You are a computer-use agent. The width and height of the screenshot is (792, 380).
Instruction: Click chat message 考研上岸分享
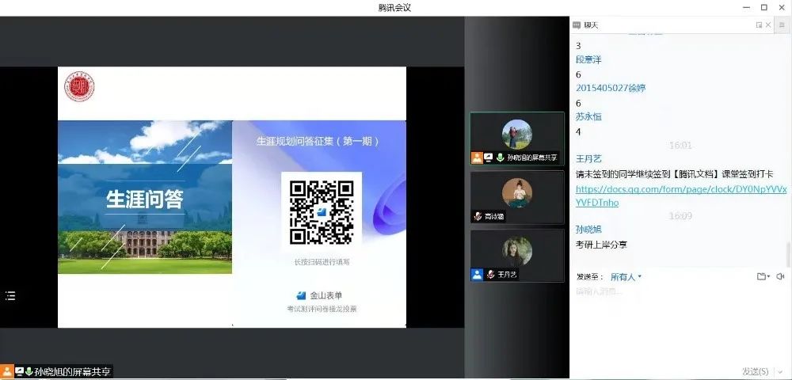(x=602, y=245)
